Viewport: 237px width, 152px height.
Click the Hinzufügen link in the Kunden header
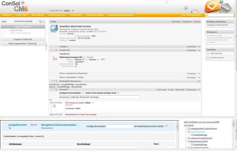[192, 50]
